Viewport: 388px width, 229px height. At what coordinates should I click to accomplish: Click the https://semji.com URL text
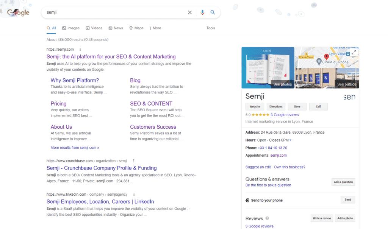(60, 50)
